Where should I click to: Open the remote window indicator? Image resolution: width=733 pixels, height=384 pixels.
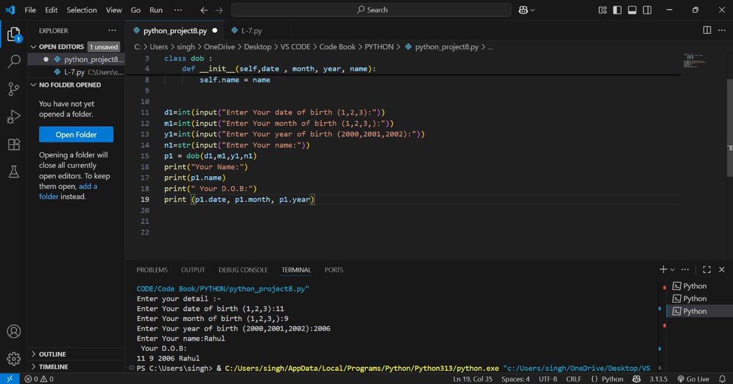[x=9, y=379]
